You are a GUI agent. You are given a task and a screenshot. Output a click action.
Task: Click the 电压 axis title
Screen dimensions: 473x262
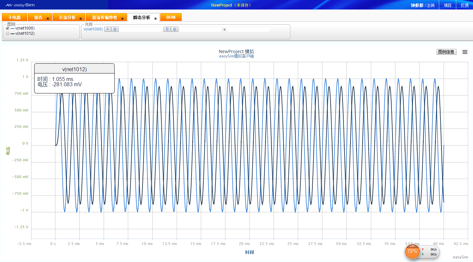8,151
